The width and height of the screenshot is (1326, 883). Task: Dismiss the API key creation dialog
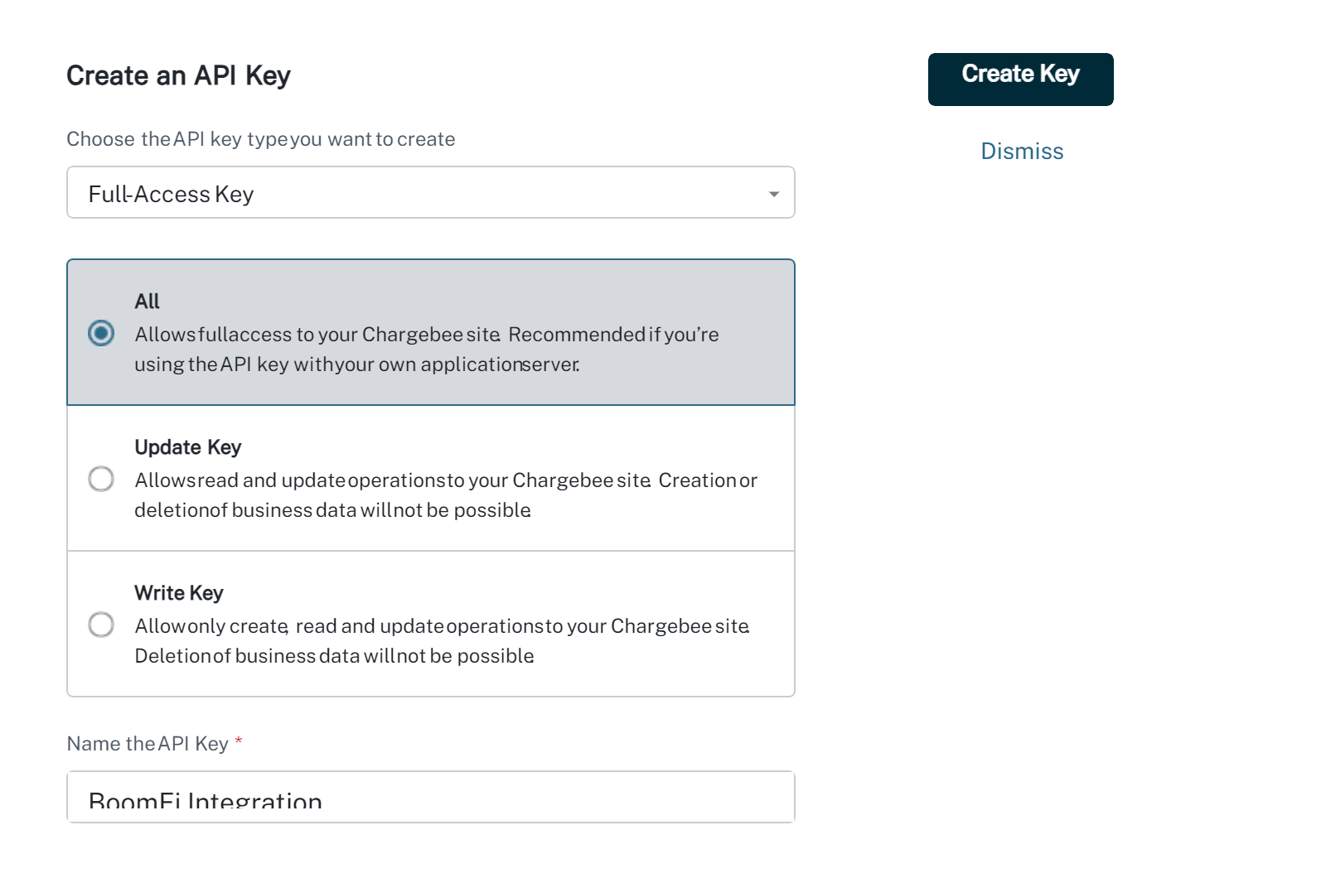pos(1022,151)
